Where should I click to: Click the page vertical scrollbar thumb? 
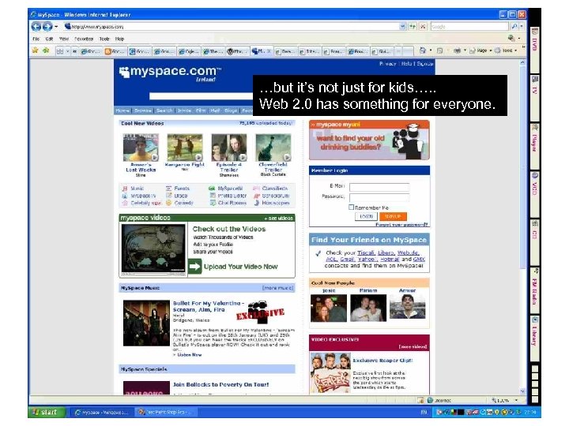(x=522, y=169)
